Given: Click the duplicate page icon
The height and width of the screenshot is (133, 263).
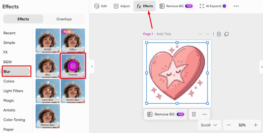Looking at the screenshot, I should [x=226, y=34].
